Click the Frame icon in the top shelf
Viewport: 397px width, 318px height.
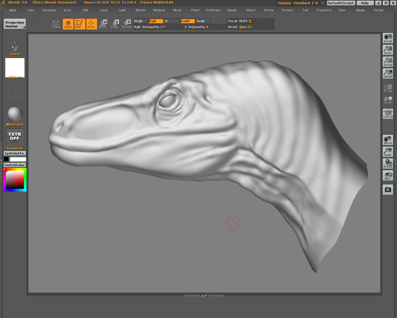click(56, 24)
